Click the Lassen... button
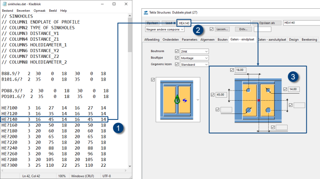Image resolution: width=320 pixels, height=179 pixels. [222, 29]
